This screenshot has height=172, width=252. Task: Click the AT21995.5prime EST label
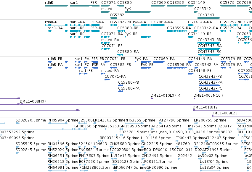(x=217, y=150)
